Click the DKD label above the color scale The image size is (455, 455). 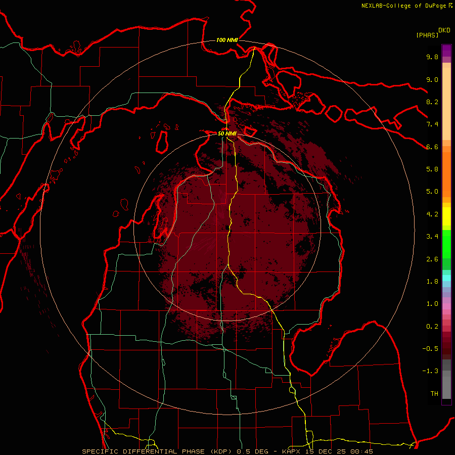point(444,30)
